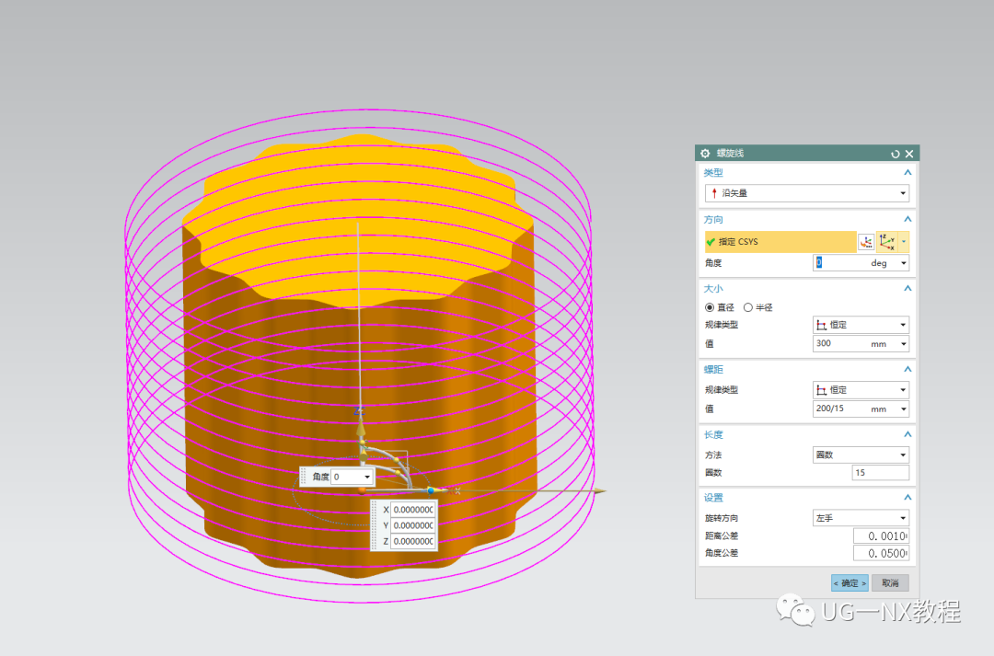994x656 pixels.
Task: Collapse the 设置 settings section
Action: (907, 498)
